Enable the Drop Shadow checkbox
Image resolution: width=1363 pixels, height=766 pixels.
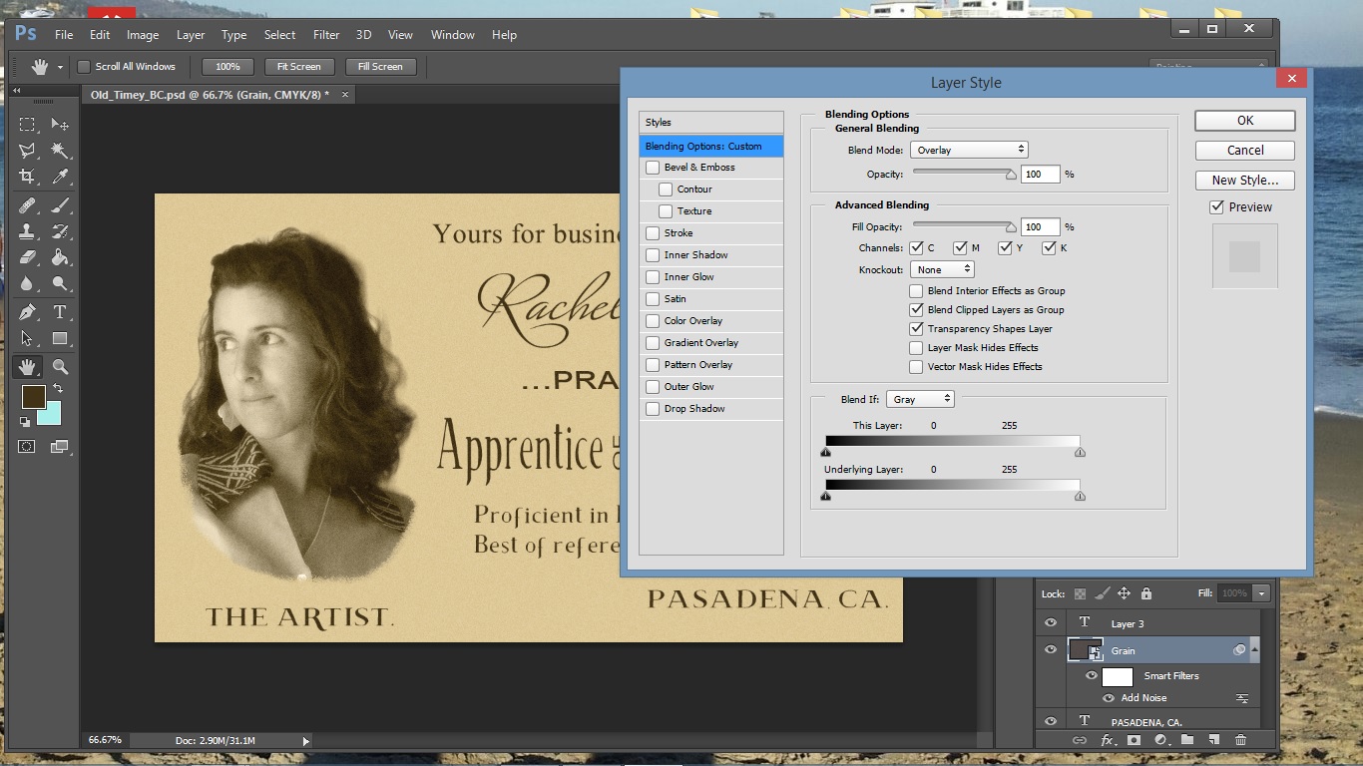click(x=653, y=409)
